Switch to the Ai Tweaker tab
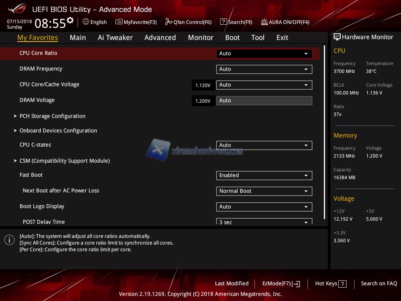 (115, 38)
